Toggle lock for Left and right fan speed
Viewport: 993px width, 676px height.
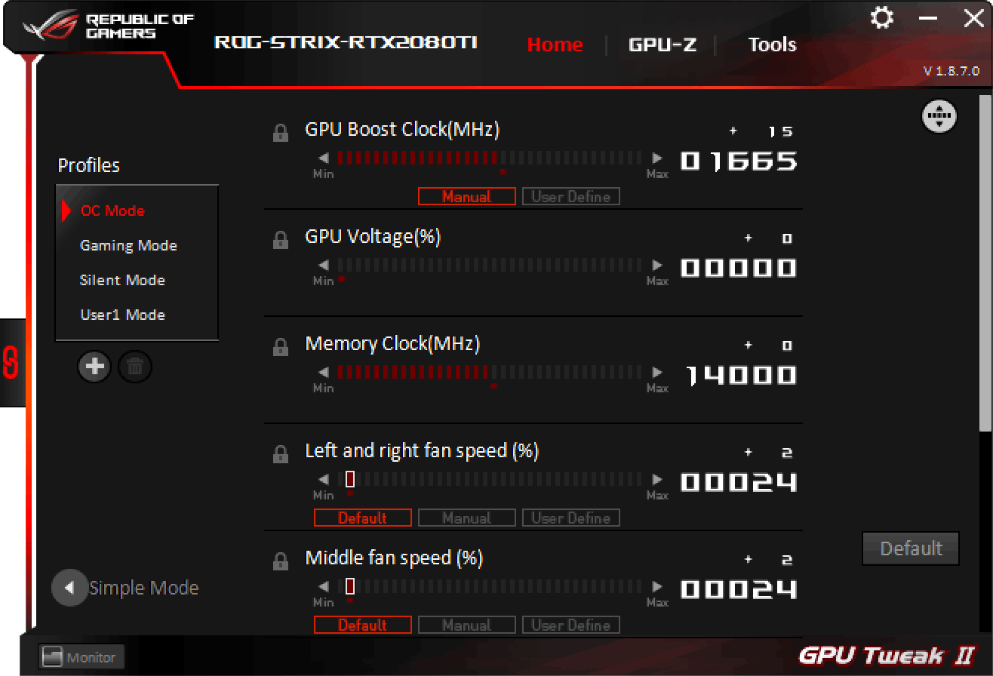click(280, 455)
